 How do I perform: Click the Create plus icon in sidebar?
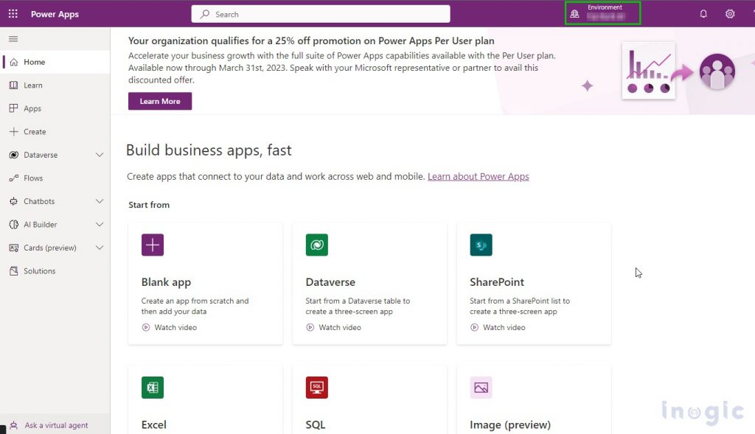[x=14, y=131]
